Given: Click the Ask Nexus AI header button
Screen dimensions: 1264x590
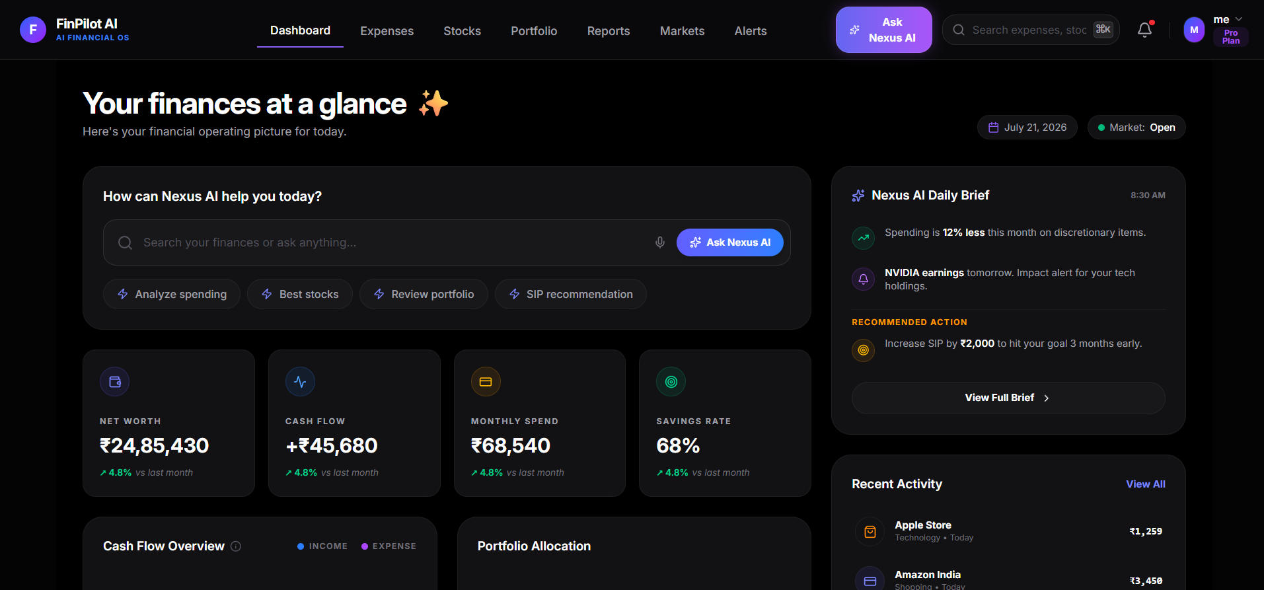Looking at the screenshot, I should 883,30.
